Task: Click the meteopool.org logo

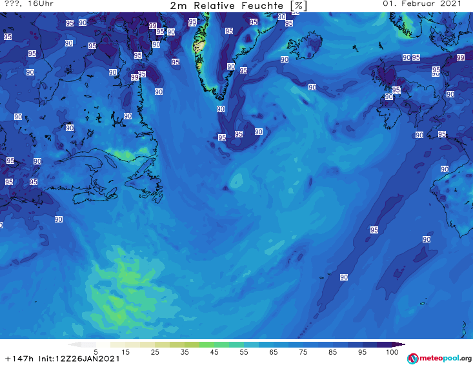Action: [x=439, y=359]
